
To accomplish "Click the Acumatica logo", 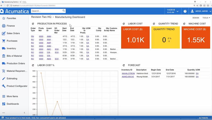I will click(x=14, y=11).
